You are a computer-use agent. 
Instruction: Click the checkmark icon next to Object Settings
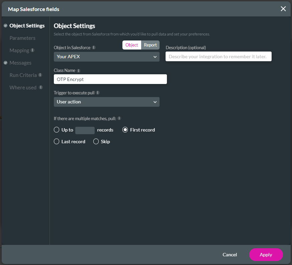(x=5, y=25)
